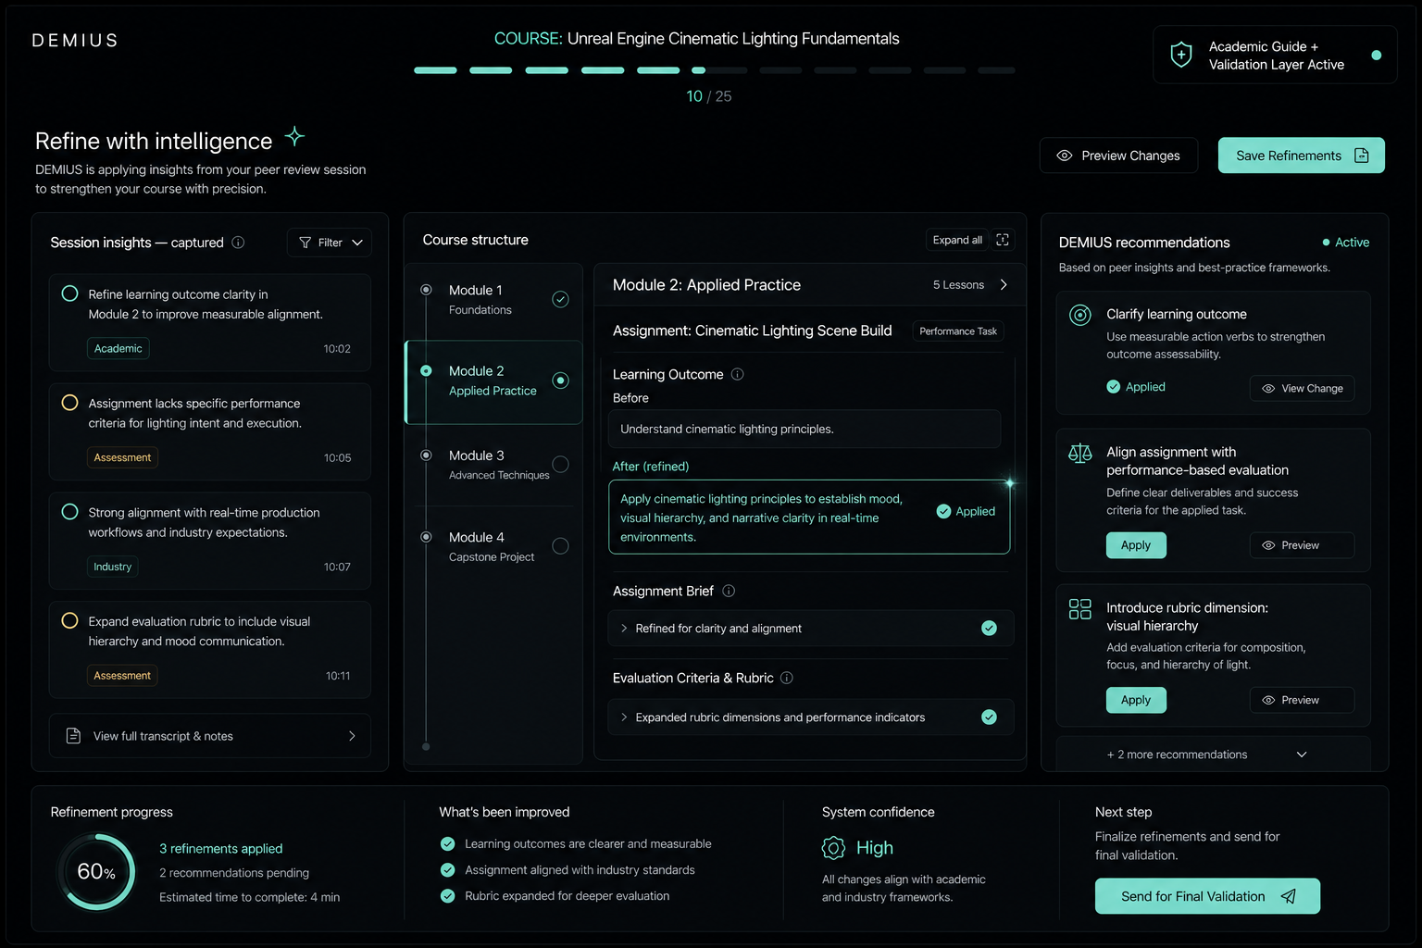This screenshot has height=948, width=1422.
Task: Select the Expand evaluation rubric insight circle
Action: 69,621
